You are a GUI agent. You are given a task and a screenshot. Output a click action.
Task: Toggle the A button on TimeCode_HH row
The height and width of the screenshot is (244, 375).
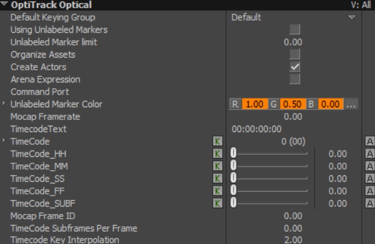pyautogui.click(x=370, y=154)
